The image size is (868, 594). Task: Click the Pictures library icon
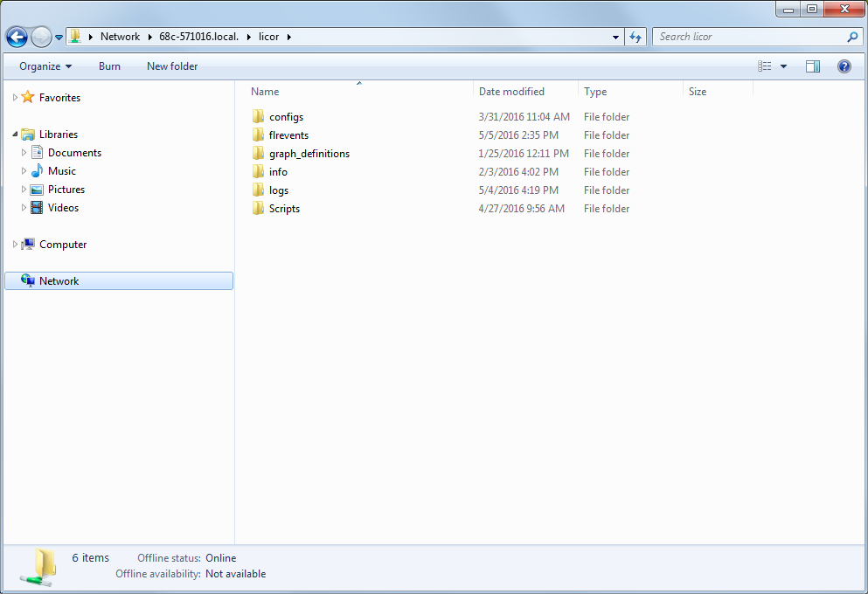click(x=37, y=190)
